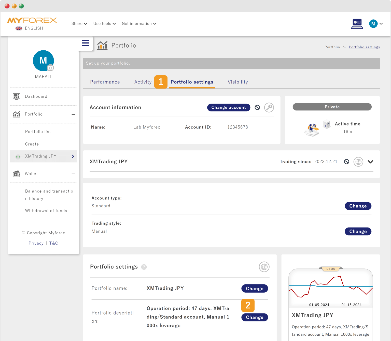The image size is (391, 341).
Task: Click the Private status badge
Action: [x=332, y=107]
